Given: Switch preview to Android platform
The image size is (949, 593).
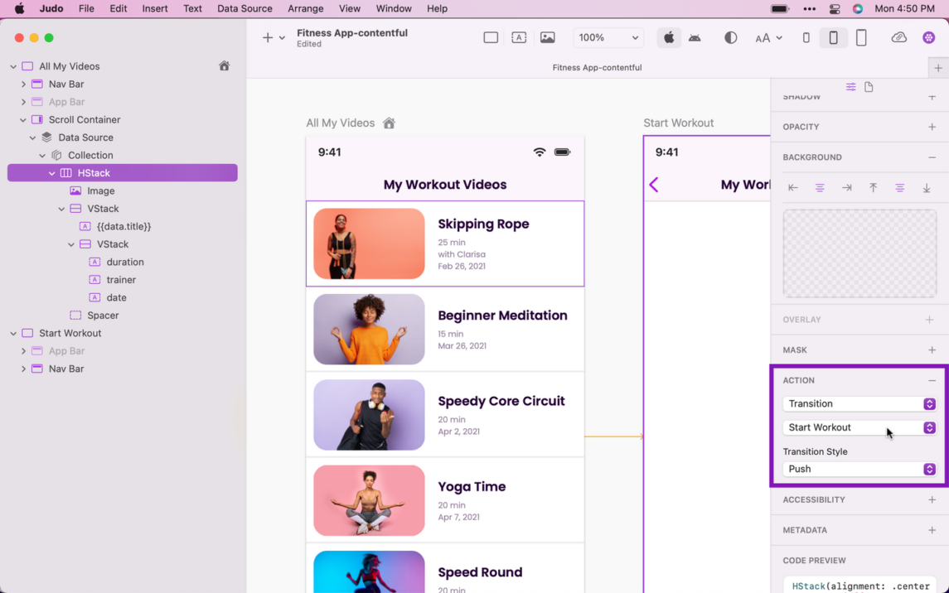Looking at the screenshot, I should click(695, 37).
